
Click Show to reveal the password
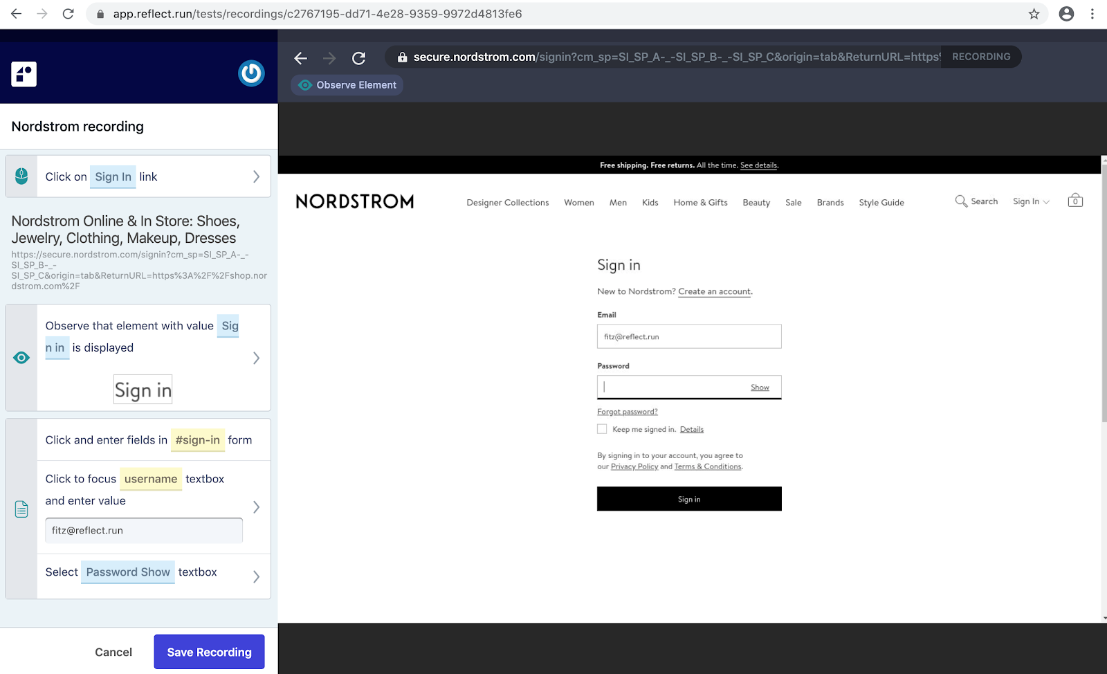[x=759, y=387]
